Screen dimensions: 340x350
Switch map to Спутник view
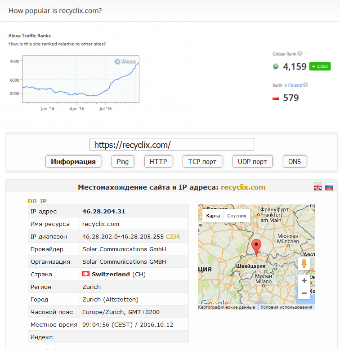237,216
